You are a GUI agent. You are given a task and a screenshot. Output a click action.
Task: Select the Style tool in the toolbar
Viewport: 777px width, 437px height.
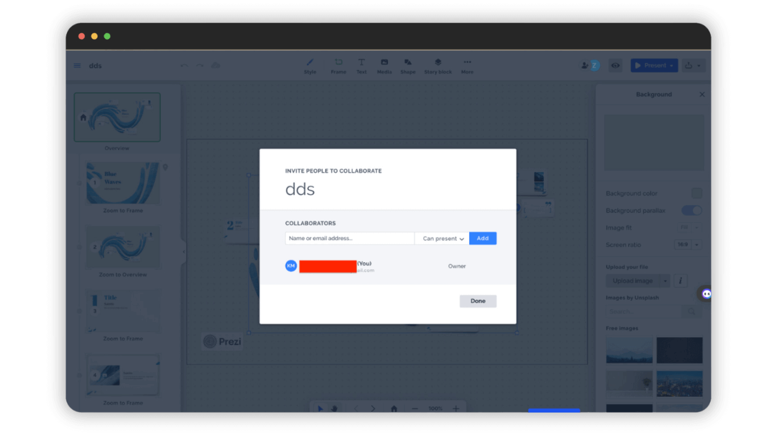(310, 65)
